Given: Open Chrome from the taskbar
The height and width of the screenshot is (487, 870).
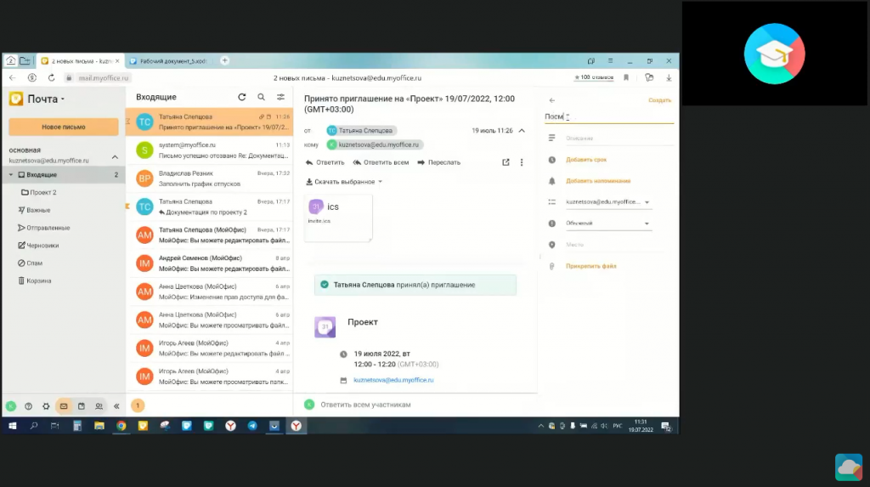Looking at the screenshot, I should [x=121, y=426].
